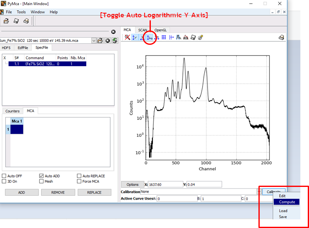Click the A calibration parameter field
309x228 pixels.
click(x=177, y=199)
